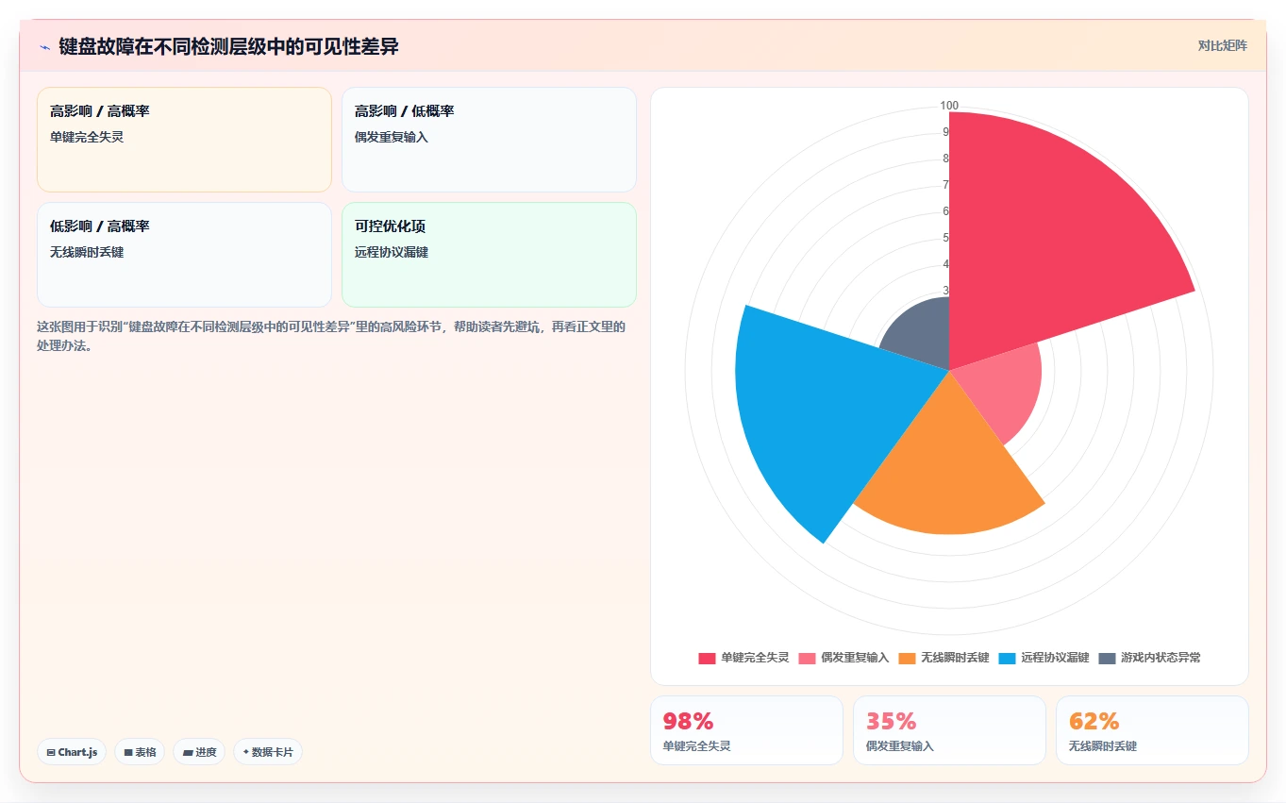Click the 游戏内状态异常 legend label
The height and width of the screenshot is (803, 1286).
point(1161,658)
